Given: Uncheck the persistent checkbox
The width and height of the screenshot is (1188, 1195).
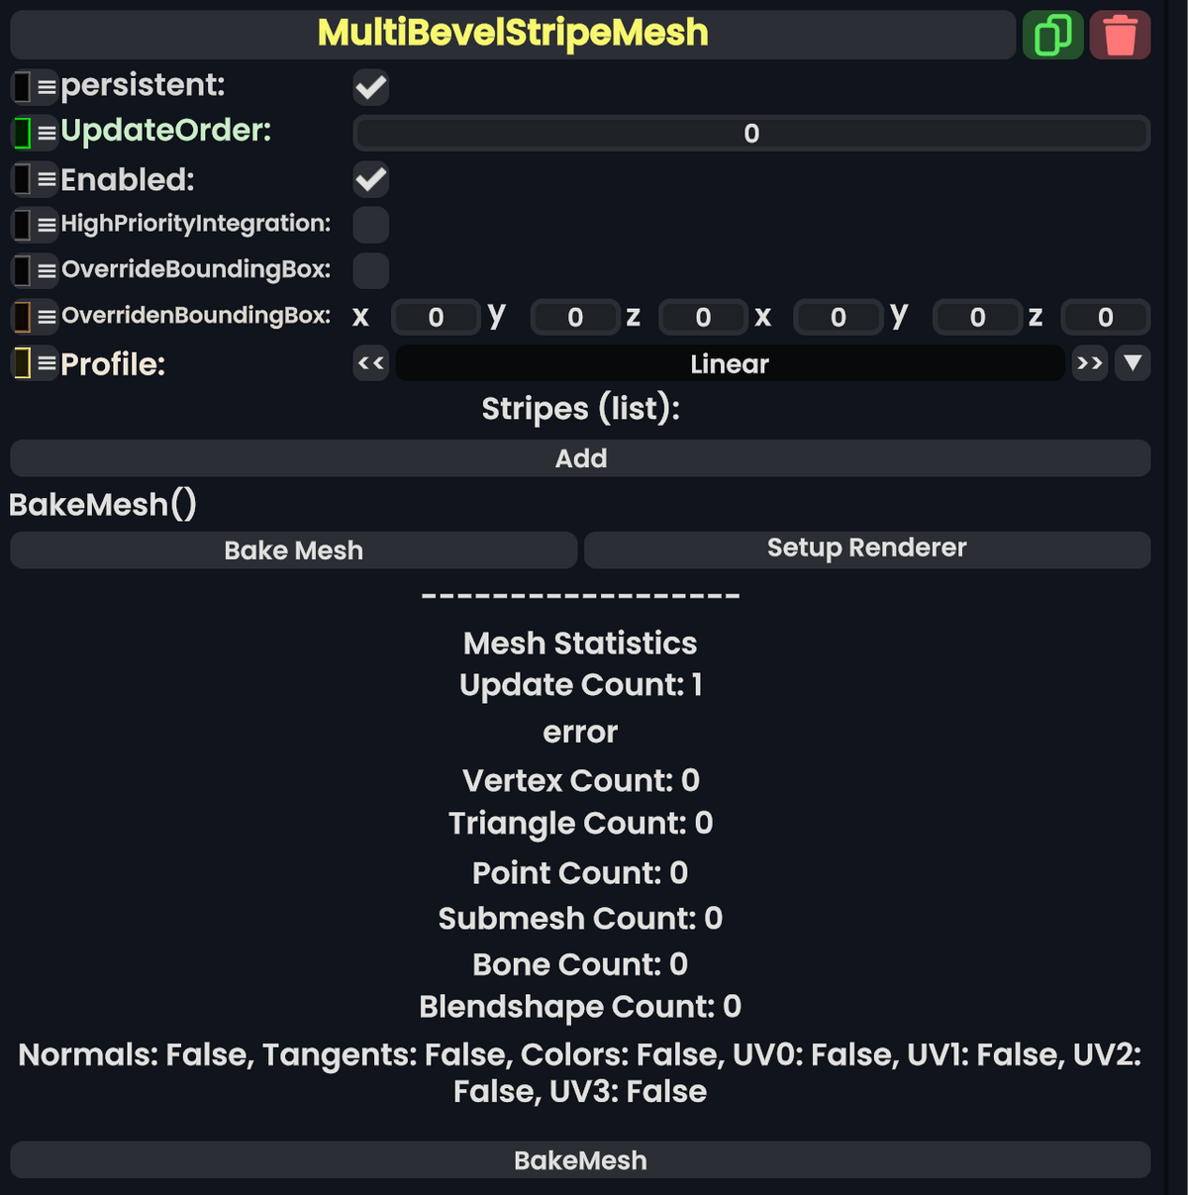Looking at the screenshot, I should pyautogui.click(x=370, y=87).
